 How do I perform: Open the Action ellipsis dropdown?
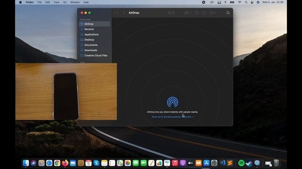click(x=213, y=13)
